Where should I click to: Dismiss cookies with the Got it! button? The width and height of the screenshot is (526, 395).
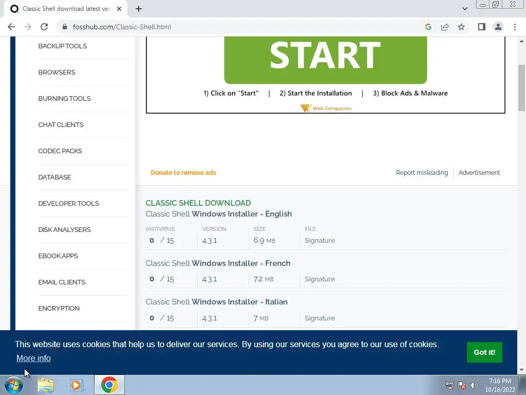[x=484, y=352]
